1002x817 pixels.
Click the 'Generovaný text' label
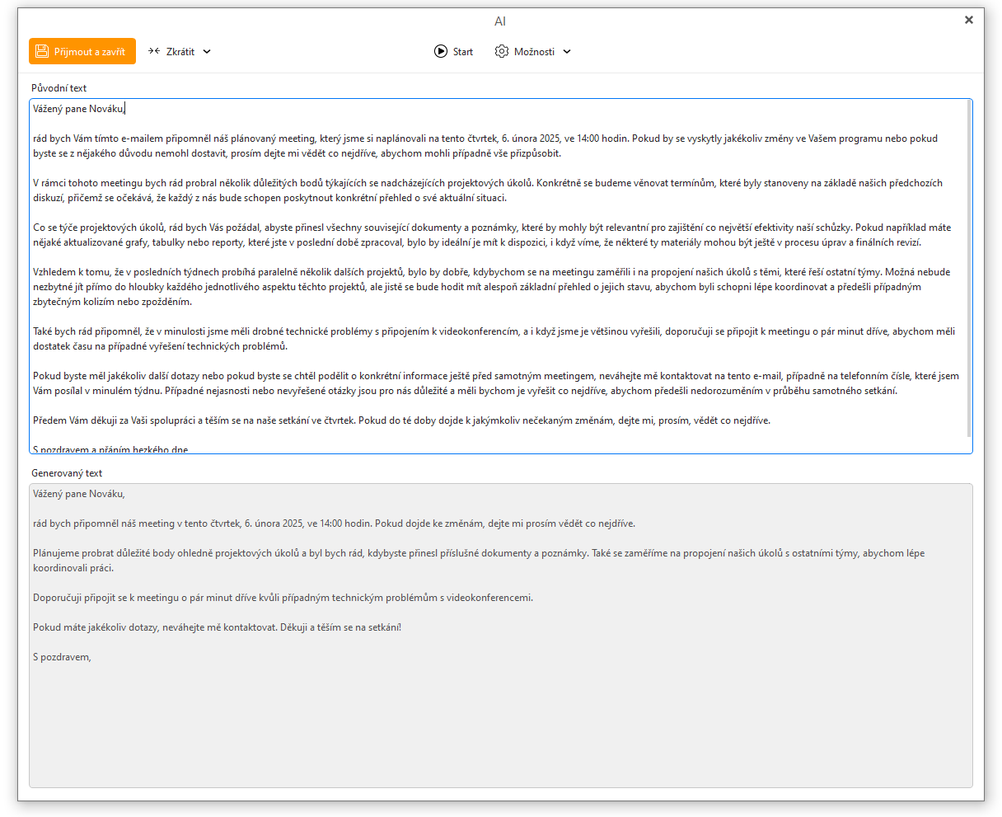point(67,473)
